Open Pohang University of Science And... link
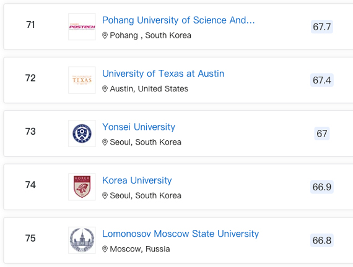353x267 pixels. [178, 20]
